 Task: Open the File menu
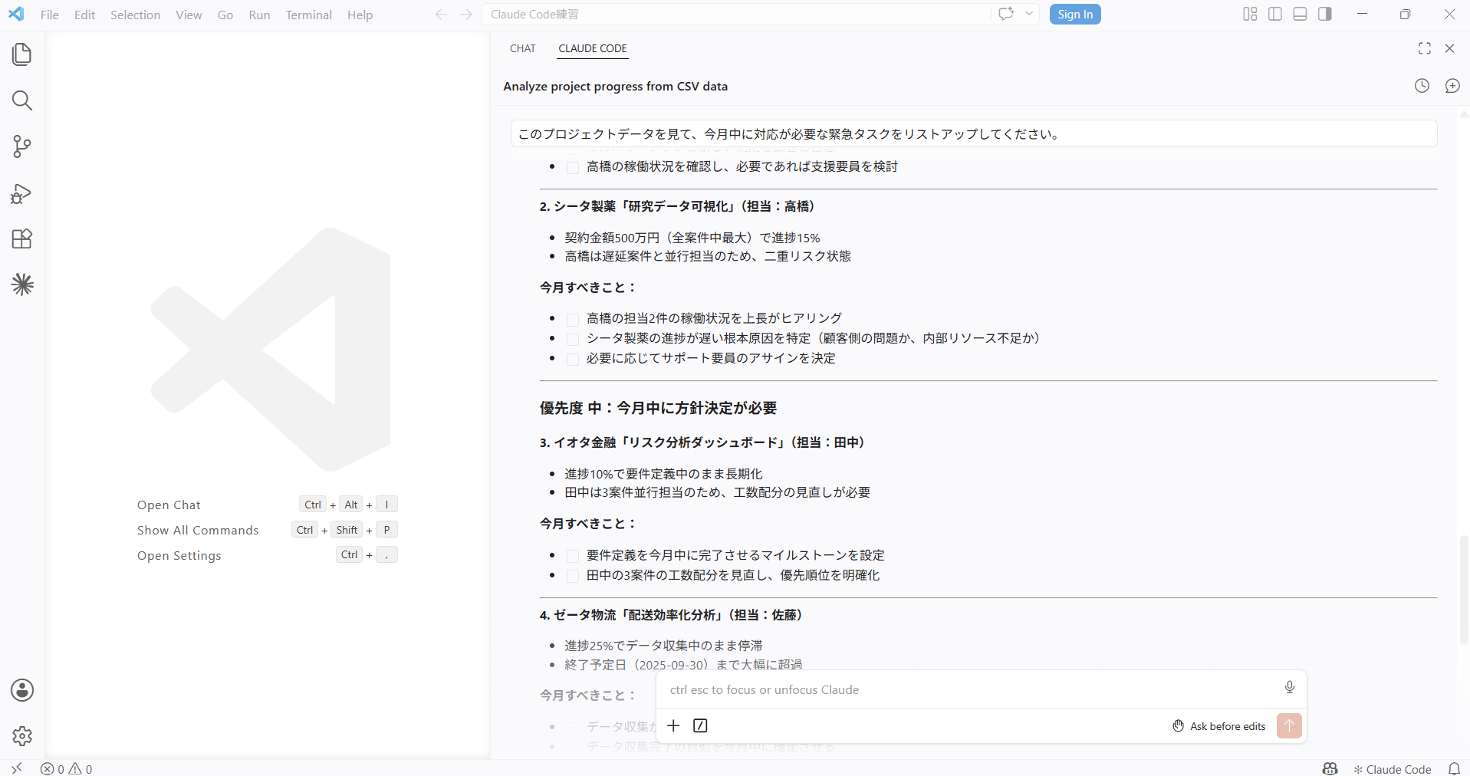(49, 15)
